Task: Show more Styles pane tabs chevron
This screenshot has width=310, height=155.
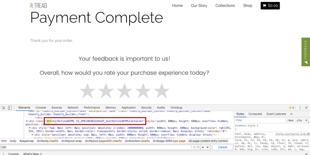Action: pyautogui.click(x=291, y=114)
